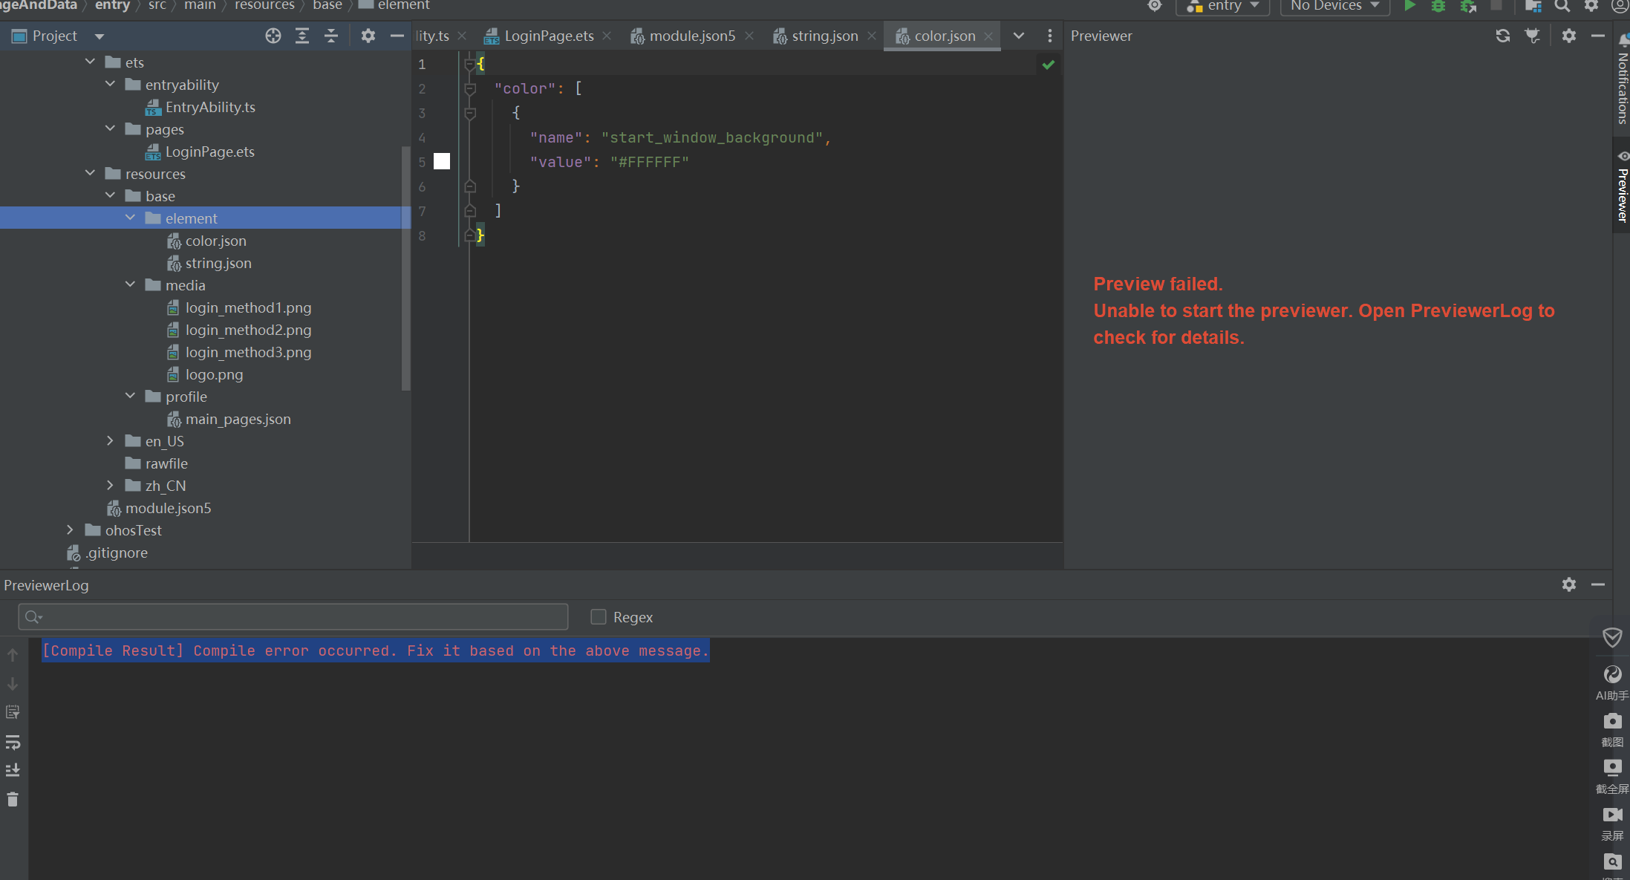This screenshot has height=880, width=1630.
Task: Hide the Project panel
Action: pos(397,36)
